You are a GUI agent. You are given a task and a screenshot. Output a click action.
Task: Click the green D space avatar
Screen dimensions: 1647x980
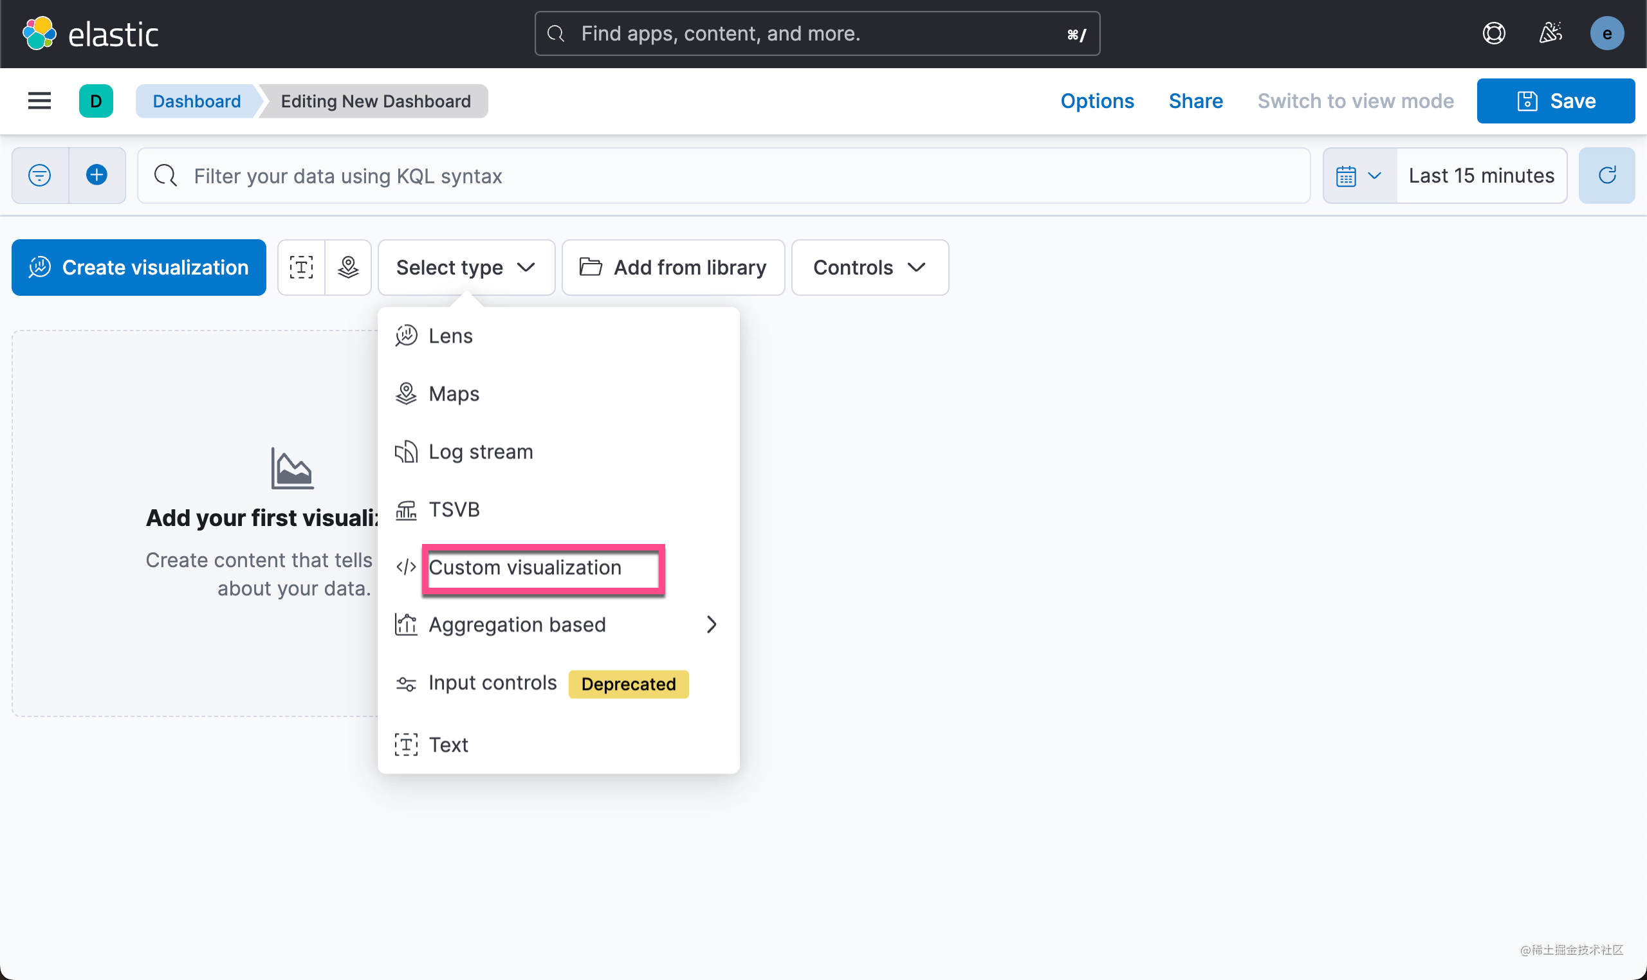tap(96, 101)
